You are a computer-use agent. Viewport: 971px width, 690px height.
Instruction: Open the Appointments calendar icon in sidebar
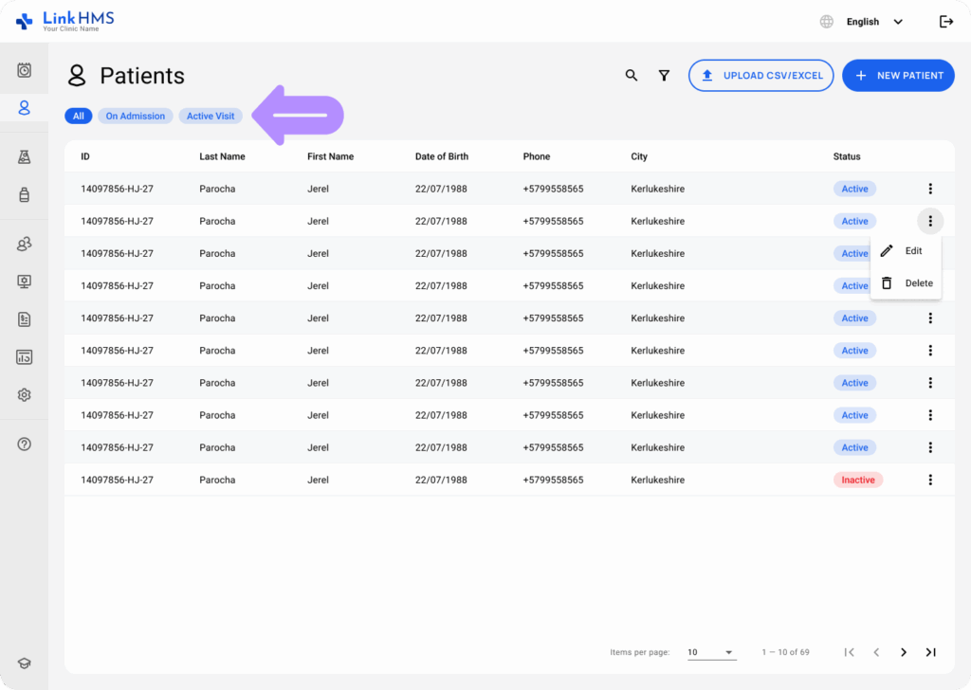(x=25, y=68)
